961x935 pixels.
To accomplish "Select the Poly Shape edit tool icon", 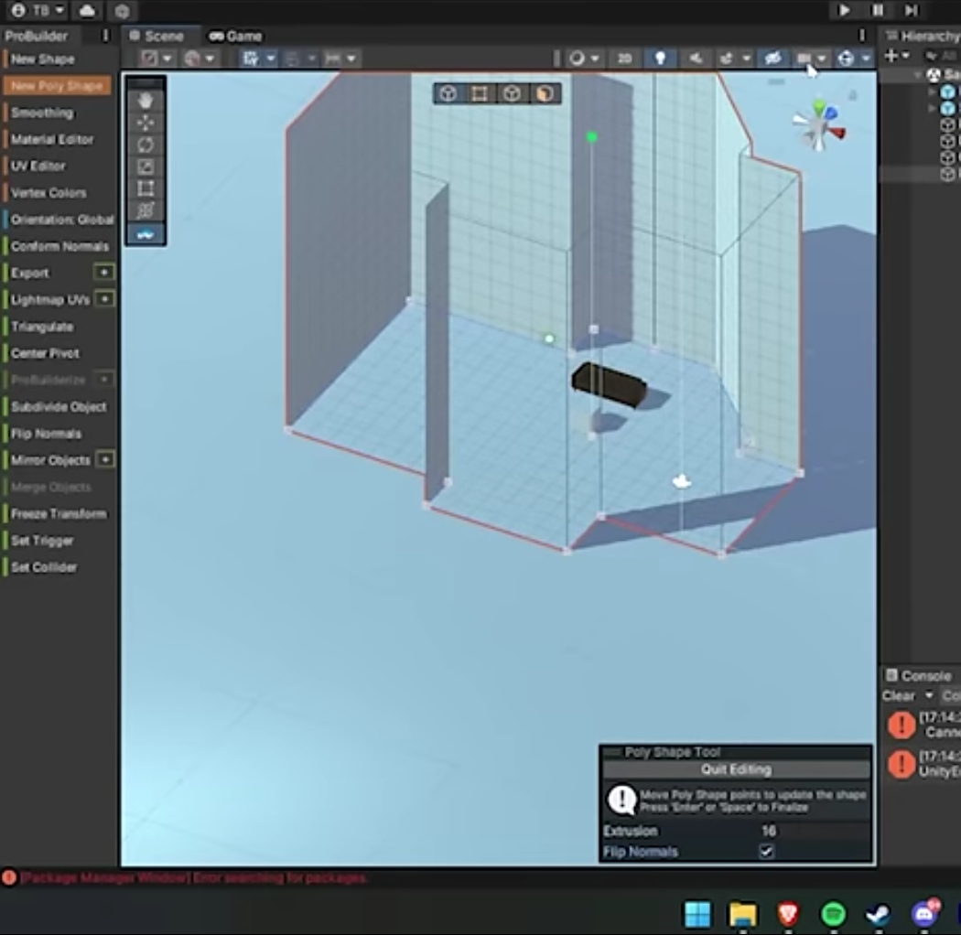I will tap(146, 235).
